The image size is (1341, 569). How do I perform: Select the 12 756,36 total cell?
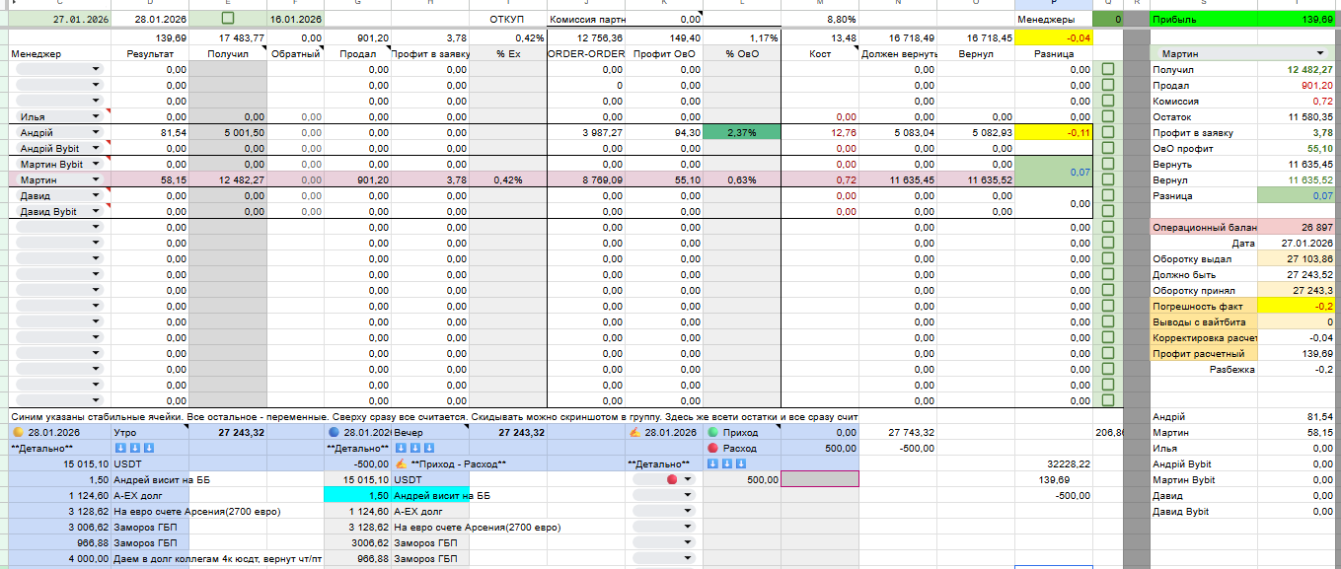click(x=587, y=37)
